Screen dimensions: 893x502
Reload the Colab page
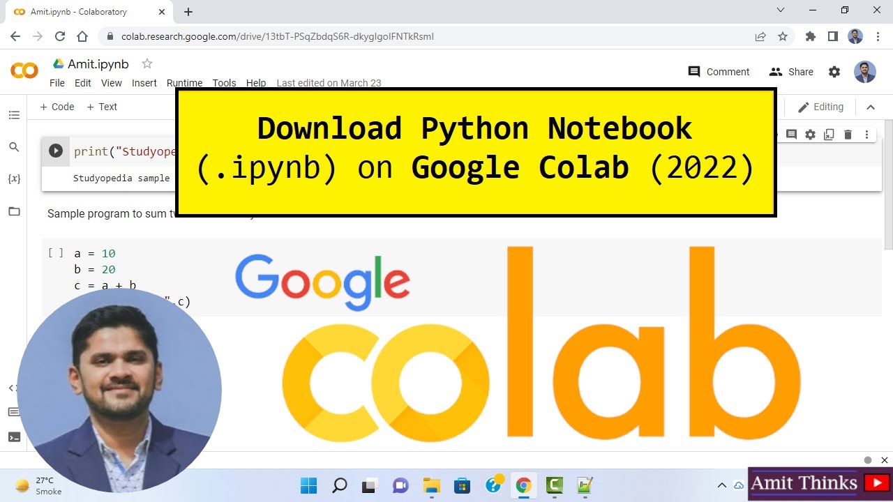coord(60,36)
